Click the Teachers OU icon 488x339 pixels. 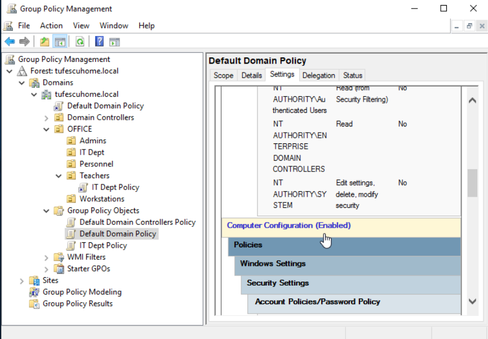[x=71, y=176]
